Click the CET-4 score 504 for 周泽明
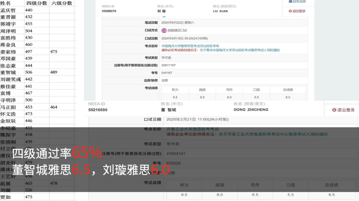The image size is (359, 201). click(29, 31)
